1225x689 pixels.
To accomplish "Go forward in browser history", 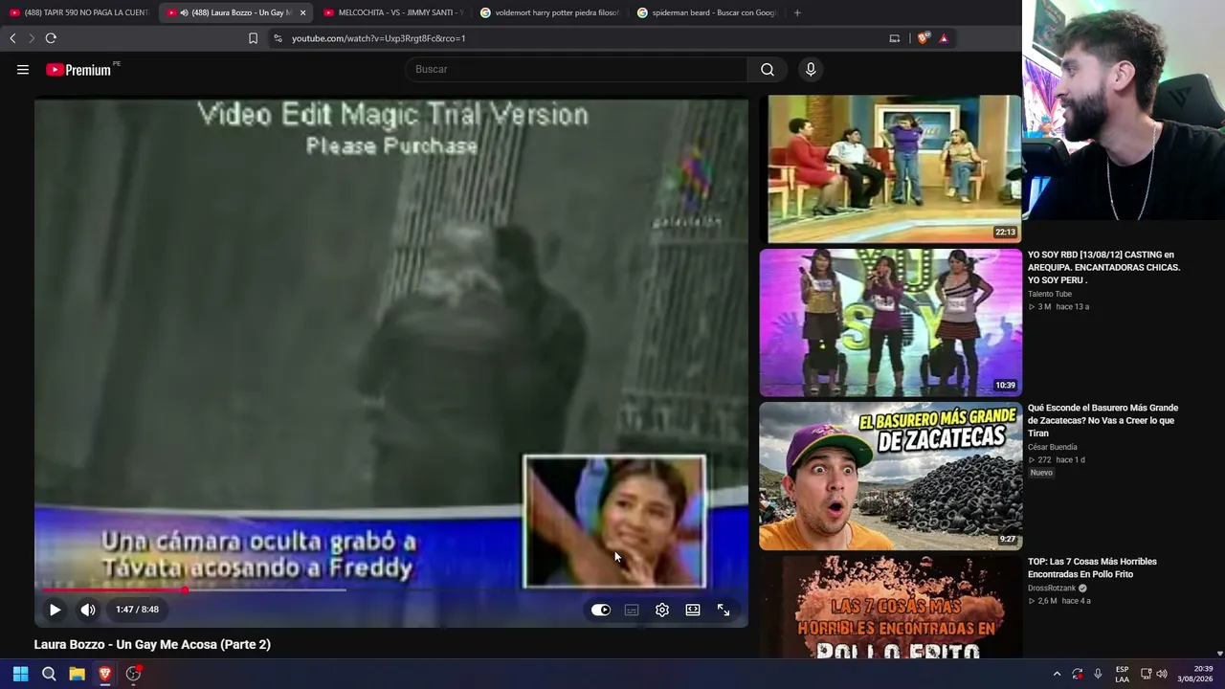I will pos(31,38).
